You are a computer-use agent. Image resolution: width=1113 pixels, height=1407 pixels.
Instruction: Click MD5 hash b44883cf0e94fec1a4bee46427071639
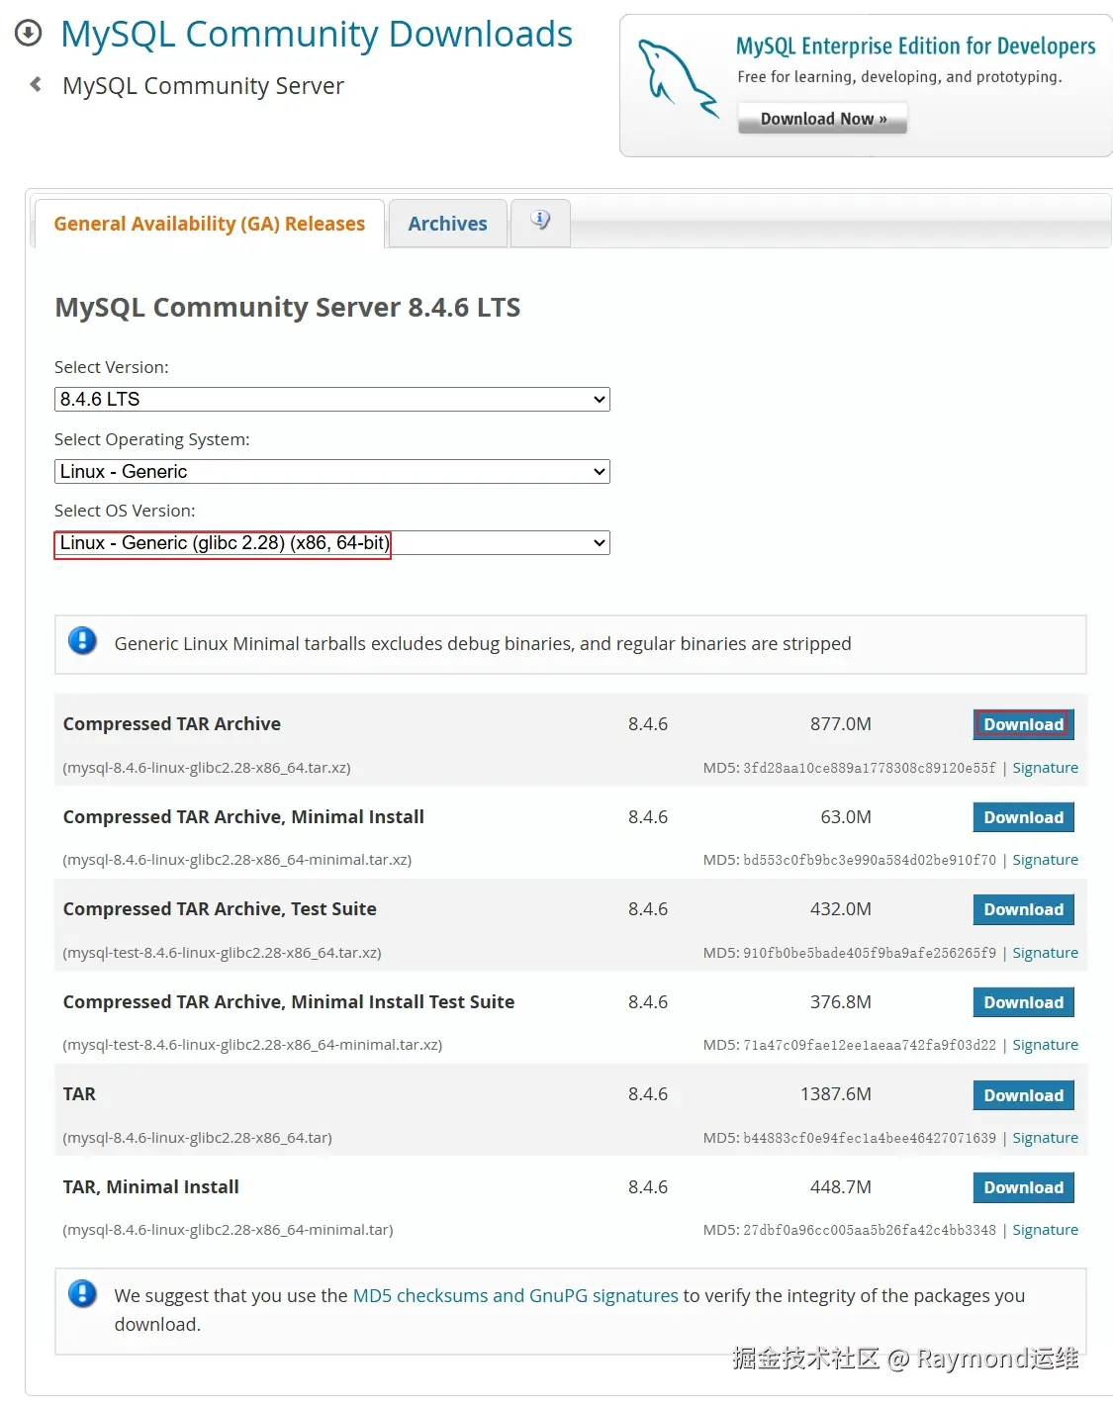pyautogui.click(x=870, y=1138)
